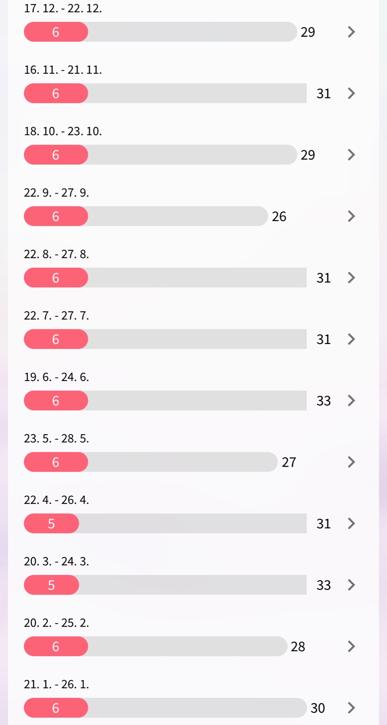Show details arrow for 22. 7. - 27. 7.
Image resolution: width=387 pixels, height=725 pixels.
(351, 339)
